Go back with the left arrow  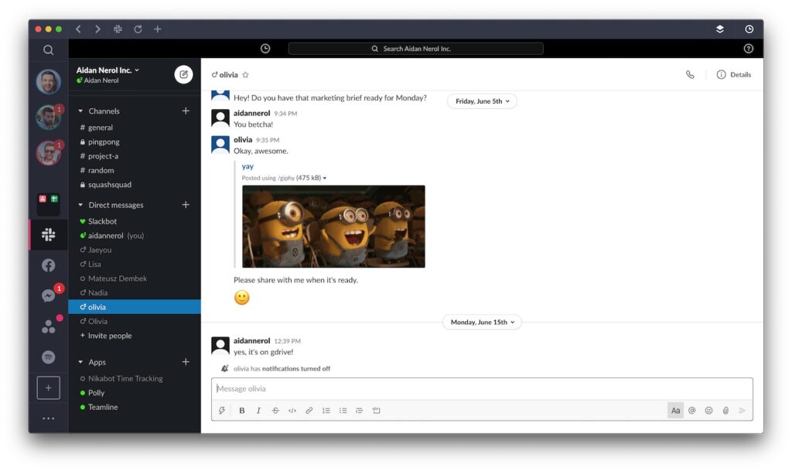[x=78, y=29]
